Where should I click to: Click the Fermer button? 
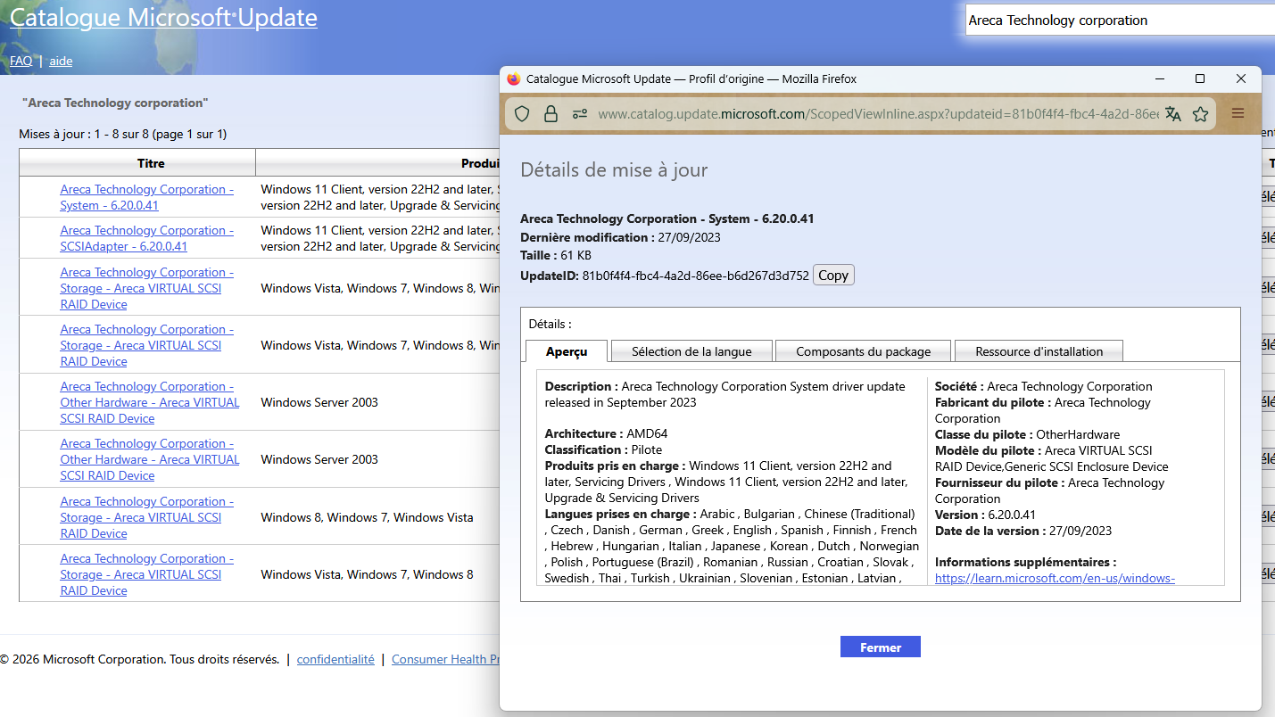[x=881, y=647]
